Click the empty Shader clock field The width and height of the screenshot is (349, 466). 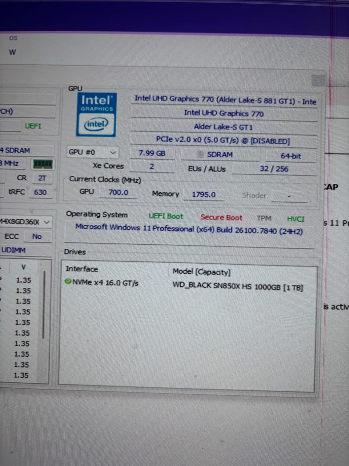289,197
